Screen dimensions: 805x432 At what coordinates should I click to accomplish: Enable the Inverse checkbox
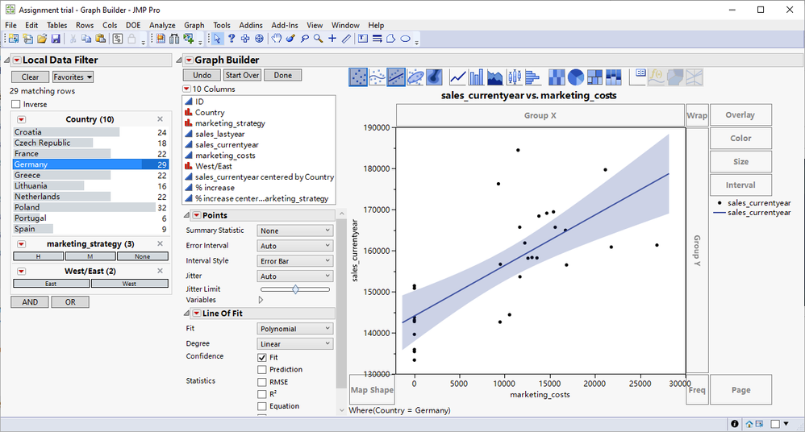click(16, 104)
